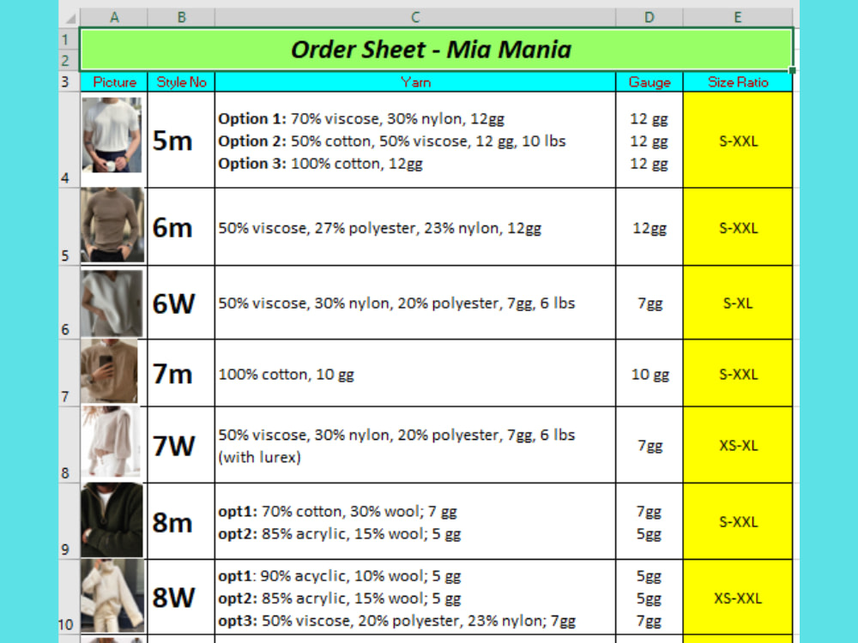Select the yarn cell mentioning '(with lurex)'
This screenshot has width=858, height=643.
point(415,444)
